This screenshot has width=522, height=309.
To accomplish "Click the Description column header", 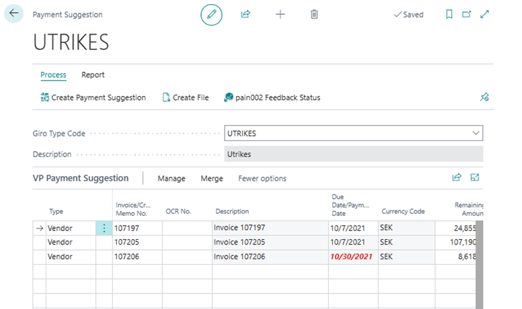I will (x=232, y=211).
